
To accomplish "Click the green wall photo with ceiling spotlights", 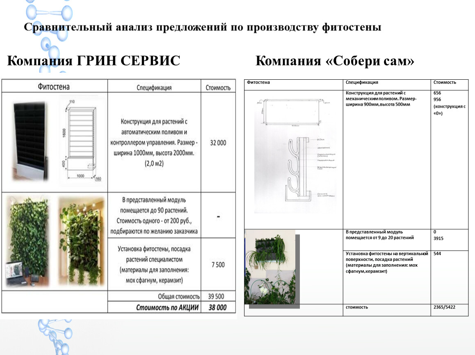I will tap(81, 242).
